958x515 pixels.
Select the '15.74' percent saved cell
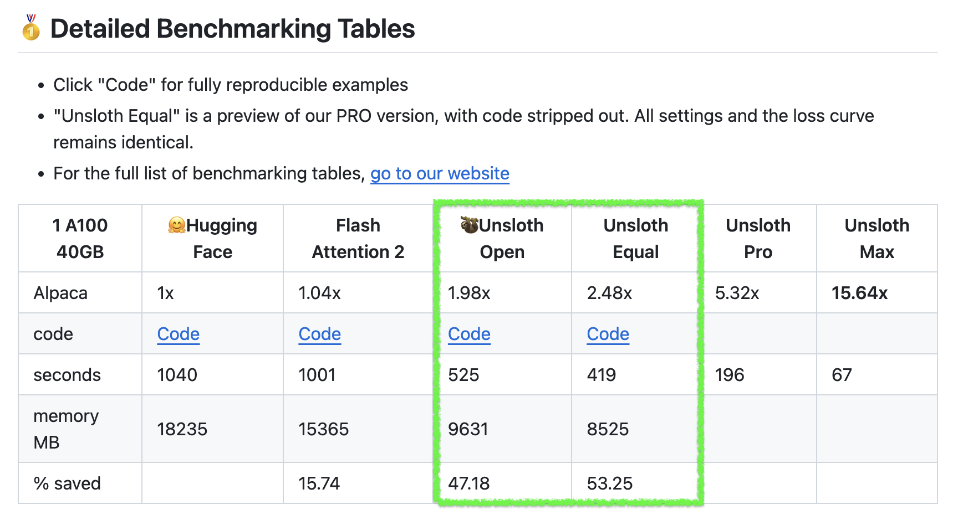[x=358, y=483]
